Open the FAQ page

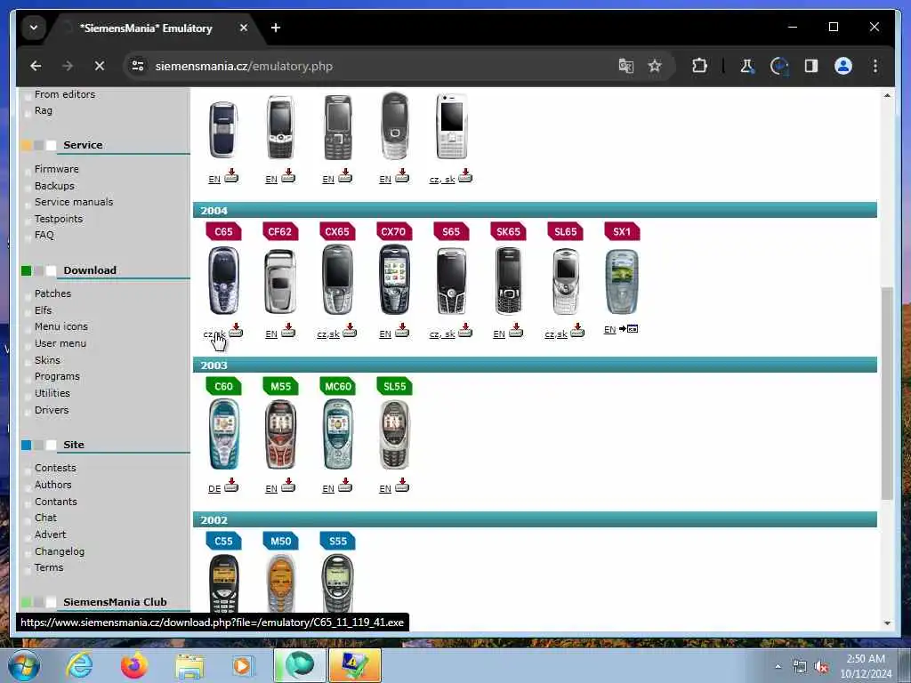[x=44, y=235]
